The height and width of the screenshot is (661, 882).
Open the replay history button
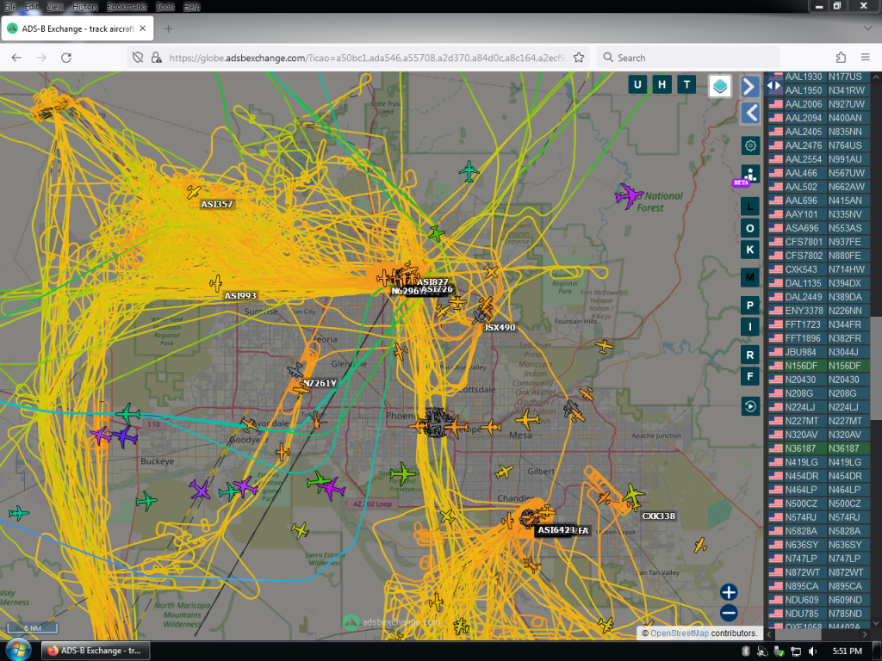(750, 406)
